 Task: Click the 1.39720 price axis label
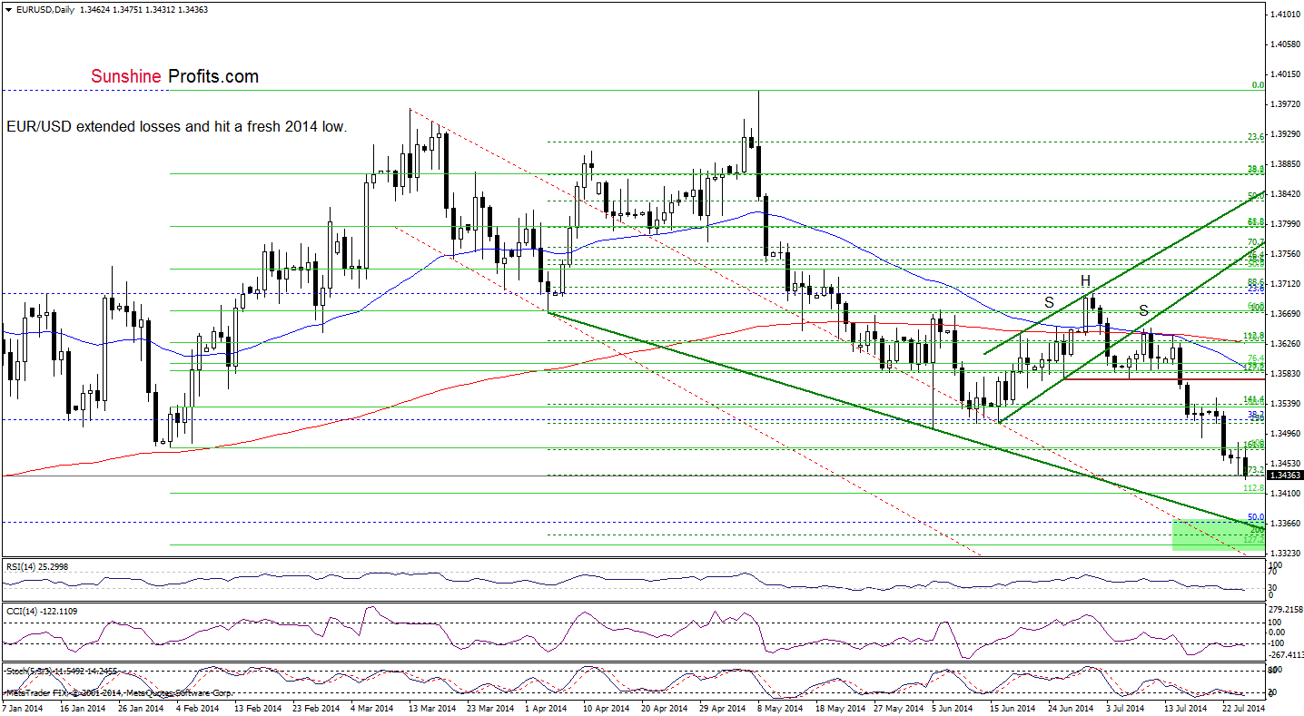[x=1285, y=104]
